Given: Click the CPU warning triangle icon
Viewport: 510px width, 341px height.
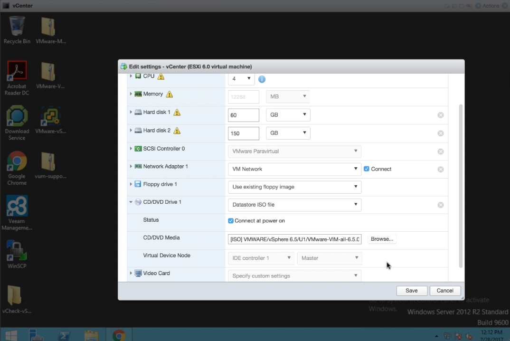Looking at the screenshot, I should (x=161, y=76).
